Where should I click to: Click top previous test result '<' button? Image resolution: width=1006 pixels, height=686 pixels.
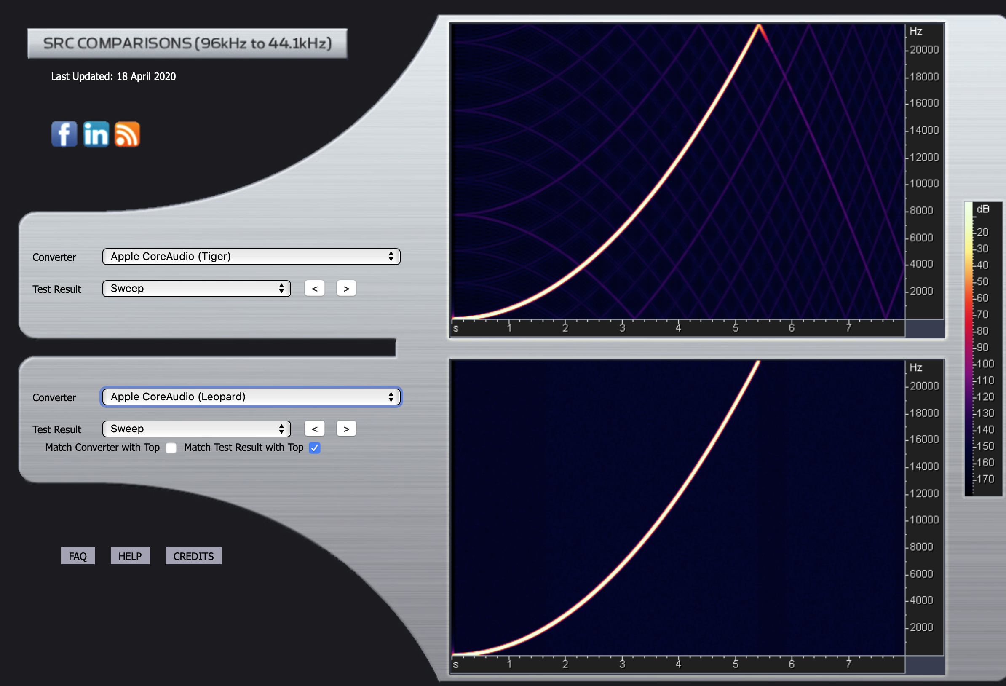coord(314,288)
